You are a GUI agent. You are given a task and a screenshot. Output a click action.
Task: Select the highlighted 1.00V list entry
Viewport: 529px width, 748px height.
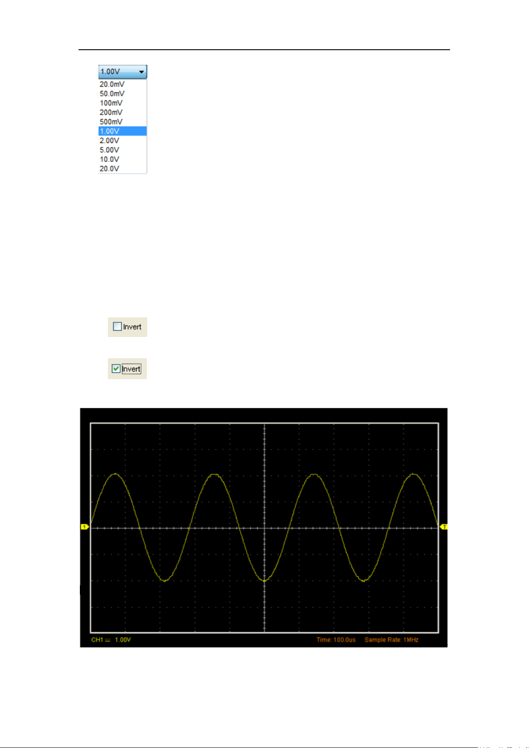coord(122,131)
